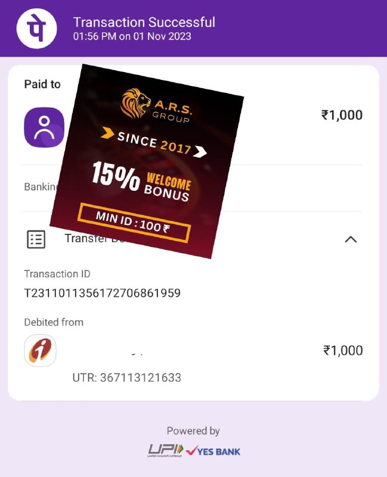The image size is (387, 477).
Task: Click the yellow arrow before SINCE 2017
Action: (x=107, y=133)
